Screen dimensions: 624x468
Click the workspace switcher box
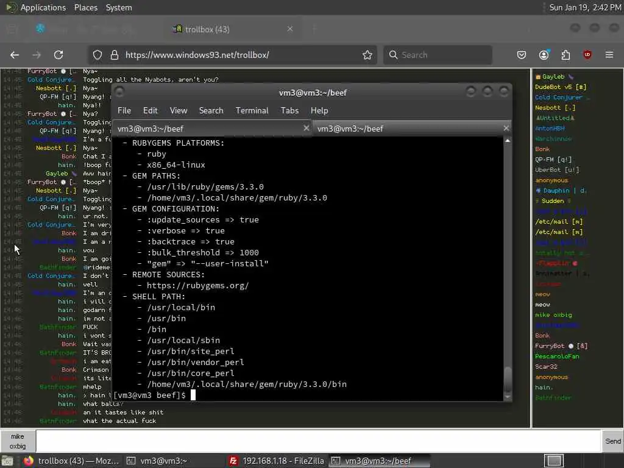click(553, 461)
